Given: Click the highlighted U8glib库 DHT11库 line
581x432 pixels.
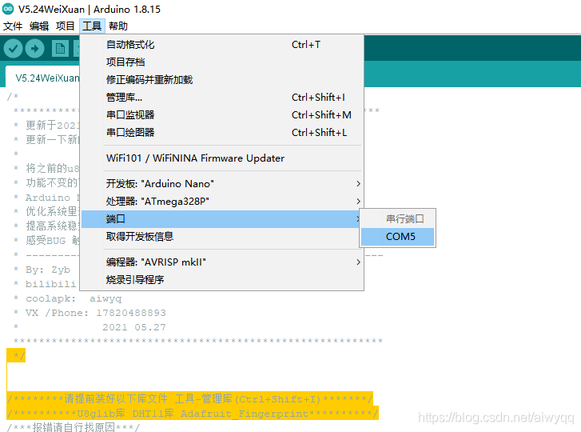Looking at the screenshot, I should (x=193, y=414).
